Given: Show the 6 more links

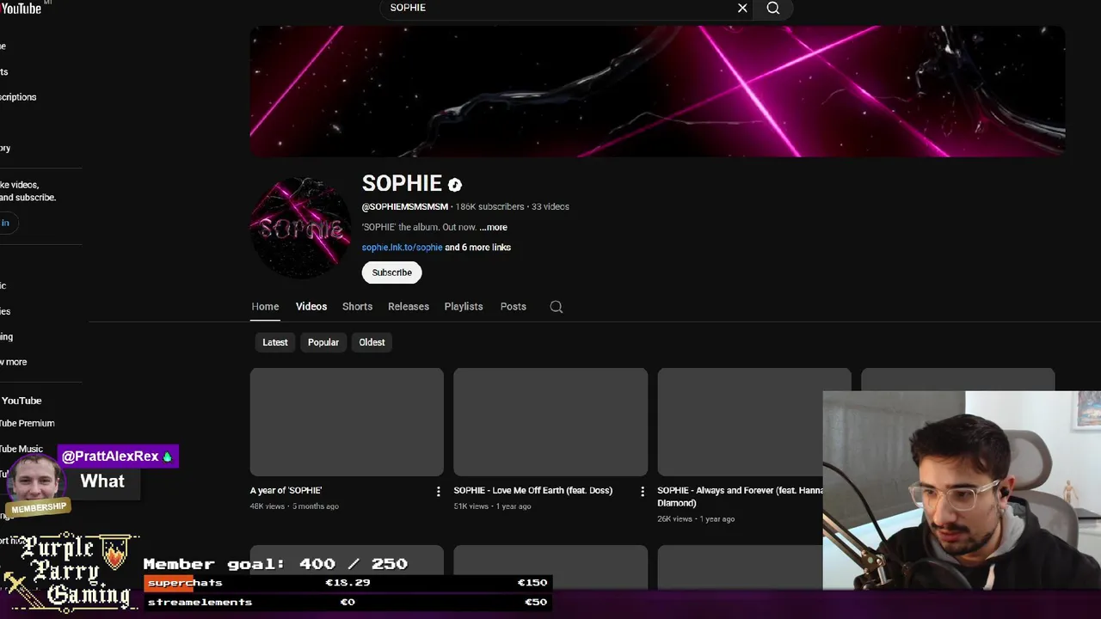Looking at the screenshot, I should 477,247.
